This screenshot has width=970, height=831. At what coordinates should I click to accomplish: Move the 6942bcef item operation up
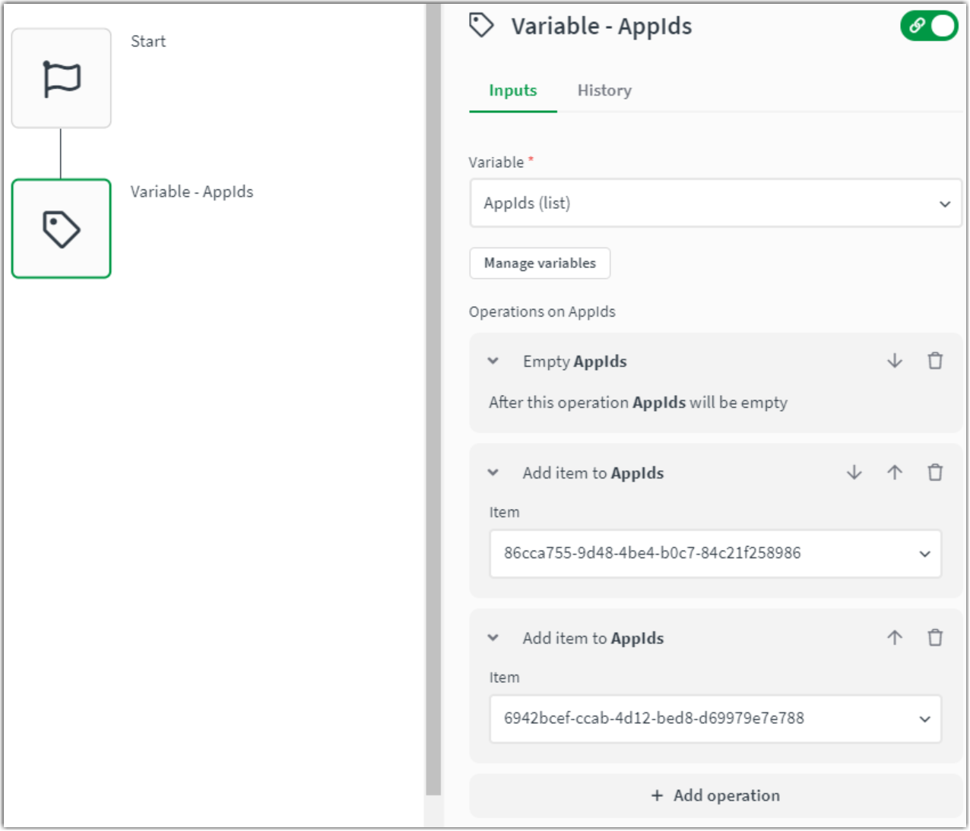895,637
